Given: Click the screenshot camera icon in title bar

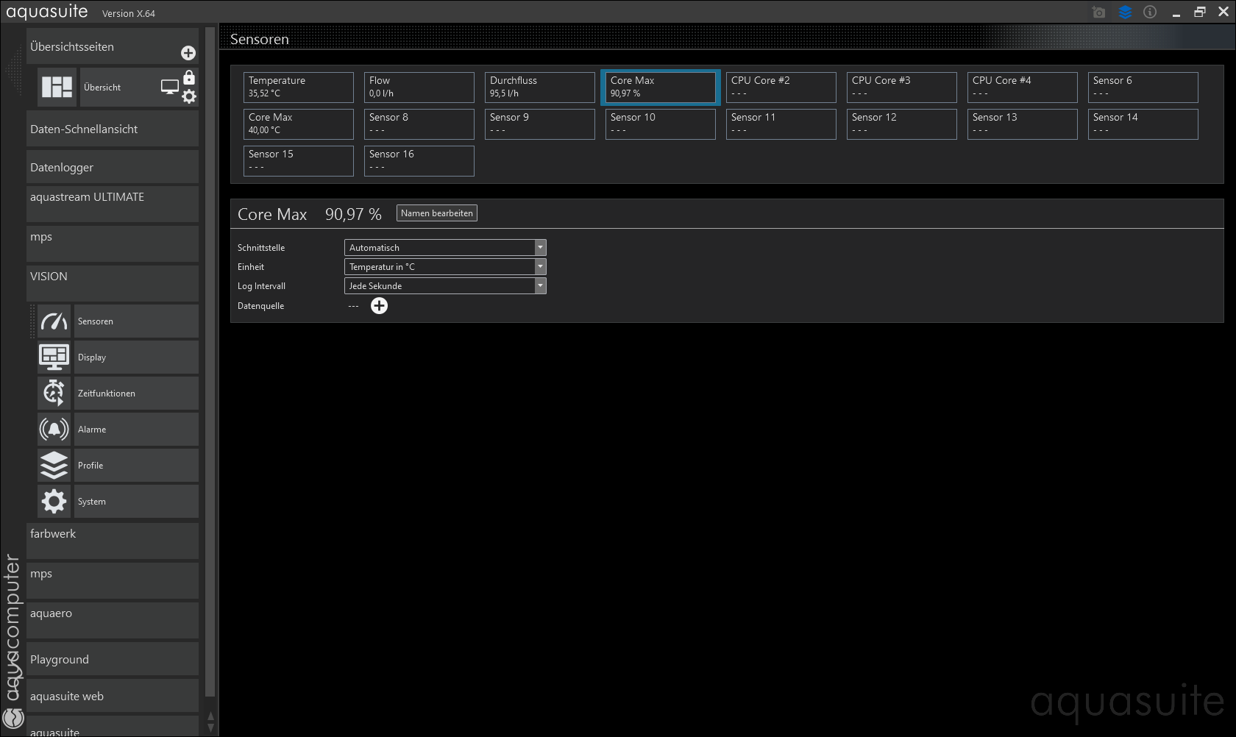Looking at the screenshot, I should click(1098, 13).
